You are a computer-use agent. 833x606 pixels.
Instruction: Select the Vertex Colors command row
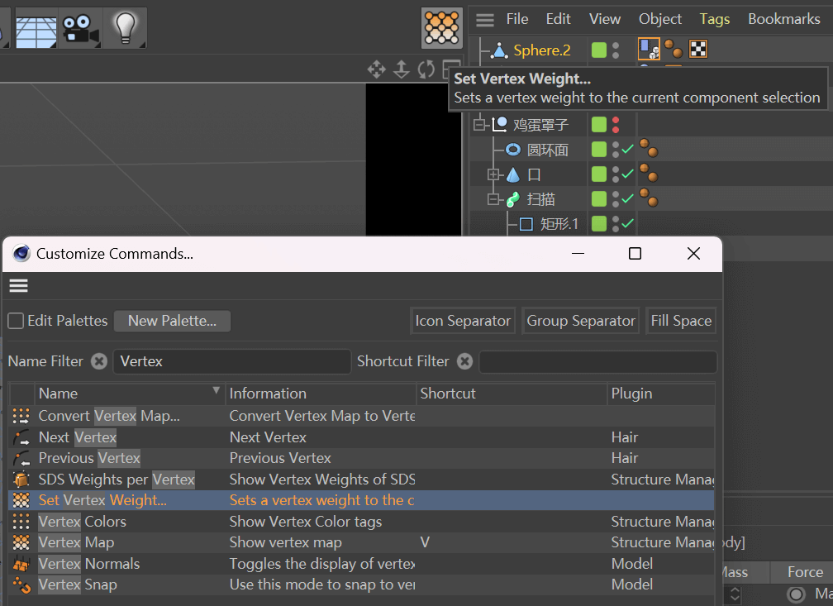(361, 522)
